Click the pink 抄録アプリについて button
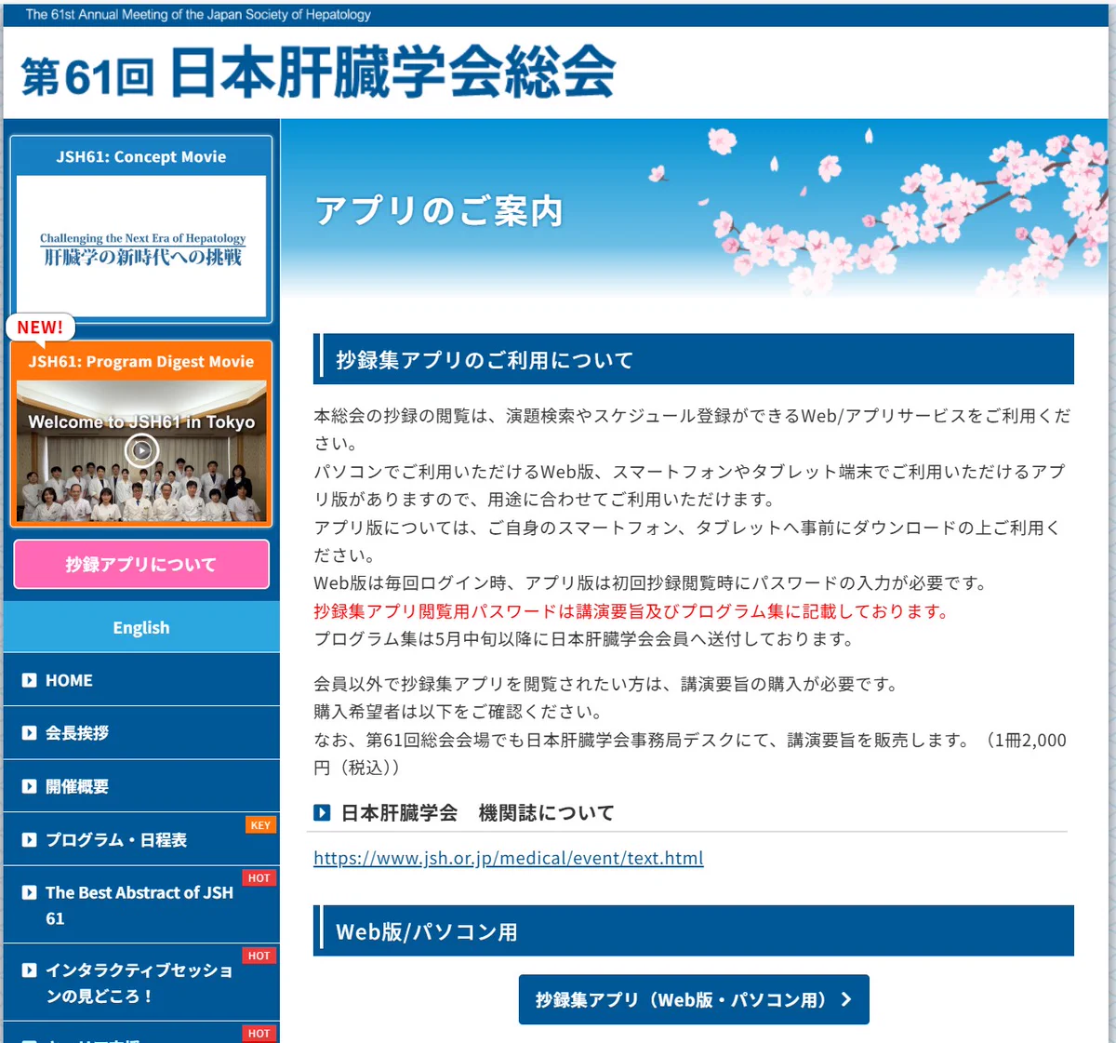 (141, 564)
